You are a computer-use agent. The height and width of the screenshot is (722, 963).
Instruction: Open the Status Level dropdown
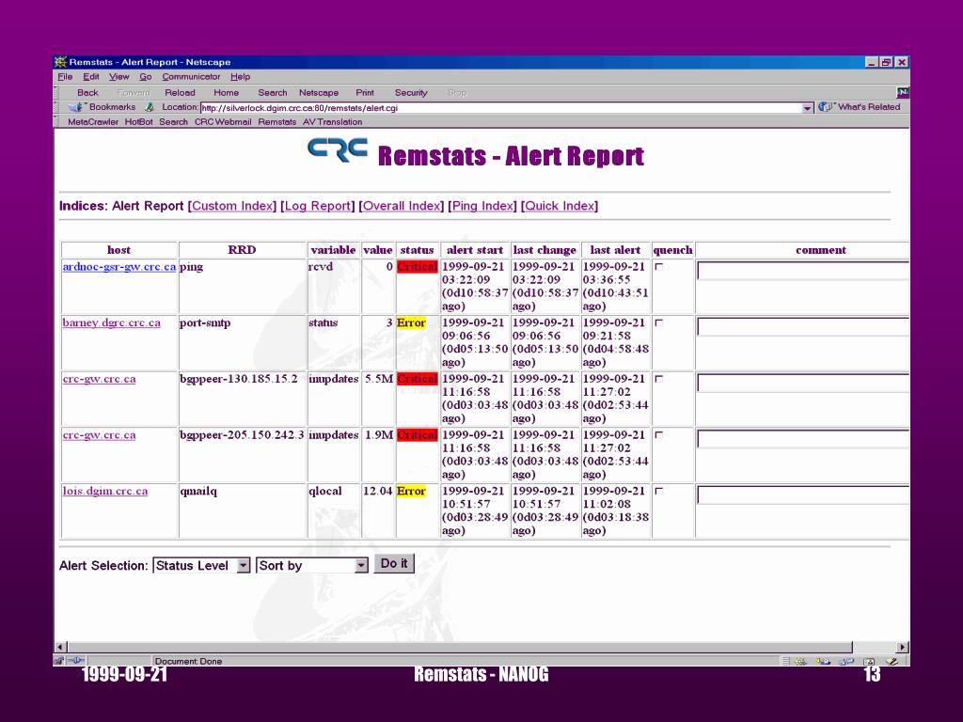click(201, 565)
